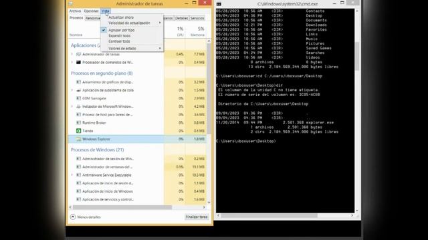Expand the Indizador de Microsoft Windows row

[72, 107]
